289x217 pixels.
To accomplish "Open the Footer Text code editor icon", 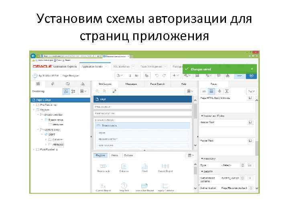I will (x=250, y=141).
